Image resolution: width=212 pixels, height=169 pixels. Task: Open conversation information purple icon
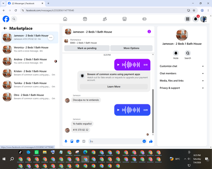pyautogui.click(x=149, y=32)
